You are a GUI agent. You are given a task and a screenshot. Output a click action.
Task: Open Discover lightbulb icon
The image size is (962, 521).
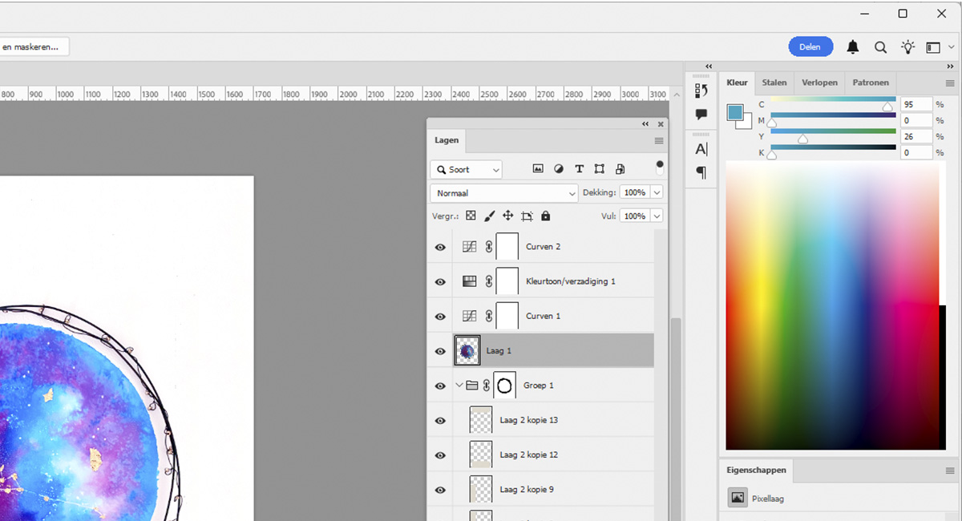tap(907, 47)
